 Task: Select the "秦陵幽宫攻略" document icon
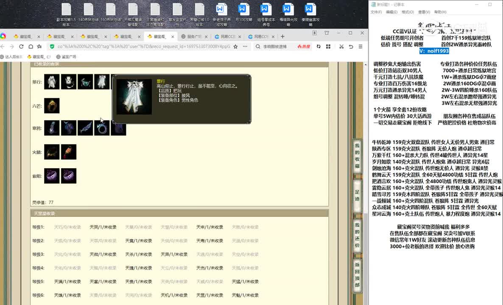click(x=310, y=14)
